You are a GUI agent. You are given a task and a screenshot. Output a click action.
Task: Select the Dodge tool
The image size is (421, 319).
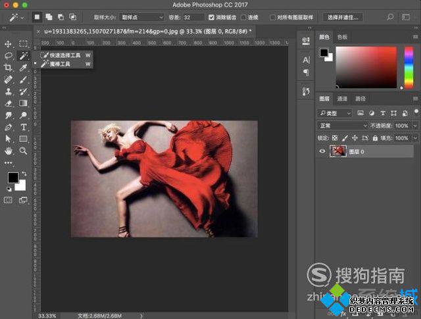[x=24, y=116]
